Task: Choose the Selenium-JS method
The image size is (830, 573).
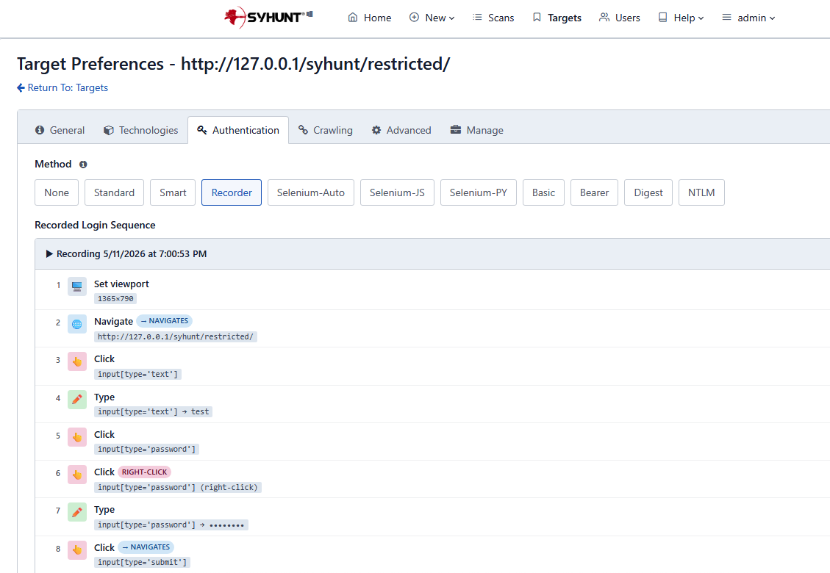Action: [397, 192]
